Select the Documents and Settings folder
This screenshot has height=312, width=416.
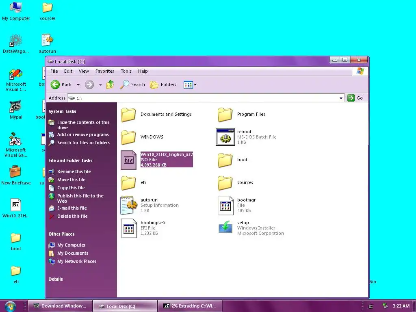(x=156, y=114)
